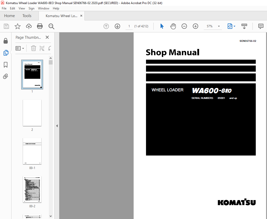Click the WHEEL LOADER text
267x219 pixels.
tap(167, 90)
